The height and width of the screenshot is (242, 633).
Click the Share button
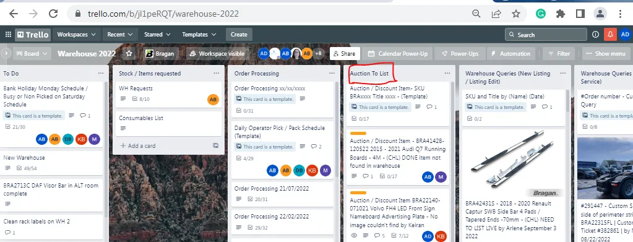(x=345, y=53)
